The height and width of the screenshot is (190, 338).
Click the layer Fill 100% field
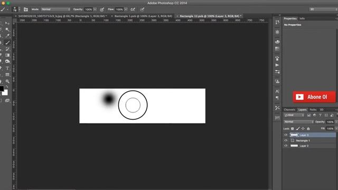[330, 129]
